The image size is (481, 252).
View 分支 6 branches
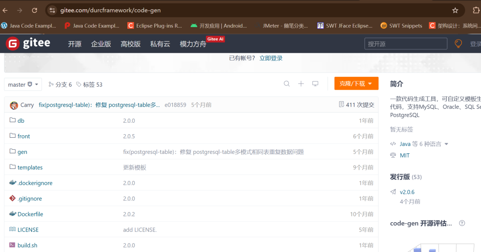pos(60,84)
